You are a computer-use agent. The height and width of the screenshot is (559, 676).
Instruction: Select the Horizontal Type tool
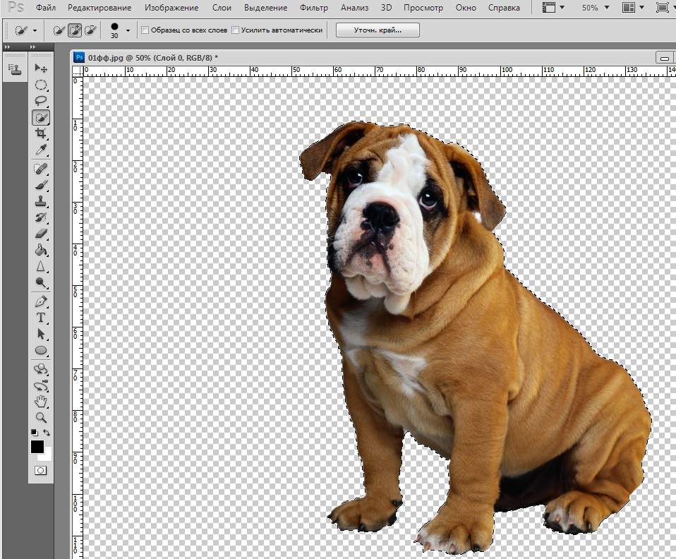[41, 318]
